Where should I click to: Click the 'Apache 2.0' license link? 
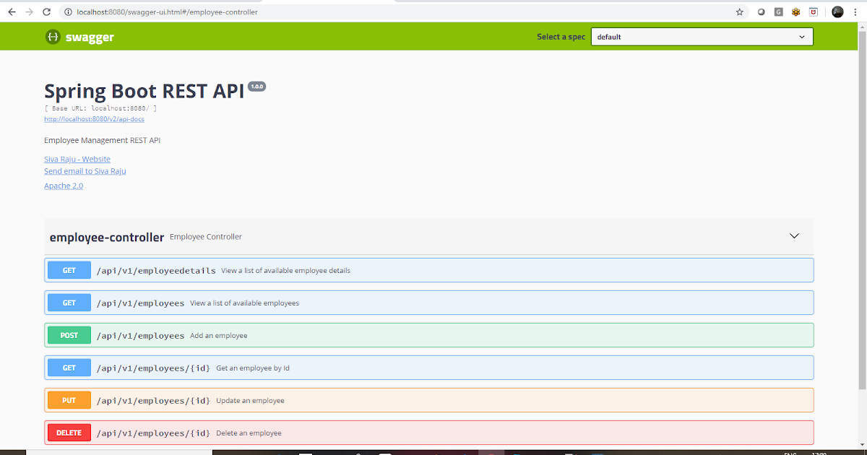click(x=63, y=185)
